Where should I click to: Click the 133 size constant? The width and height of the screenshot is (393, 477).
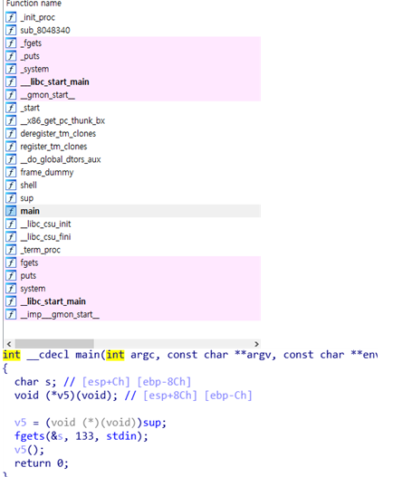tap(84, 436)
